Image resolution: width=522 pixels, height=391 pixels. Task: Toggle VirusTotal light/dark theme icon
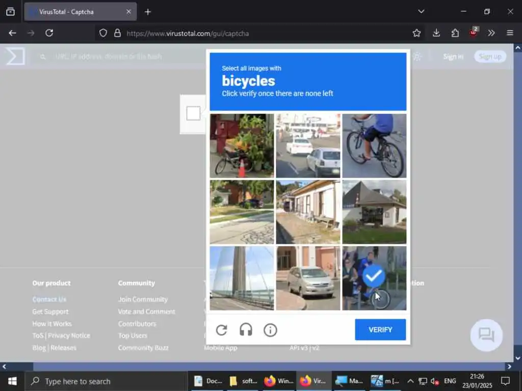pyautogui.click(x=417, y=57)
